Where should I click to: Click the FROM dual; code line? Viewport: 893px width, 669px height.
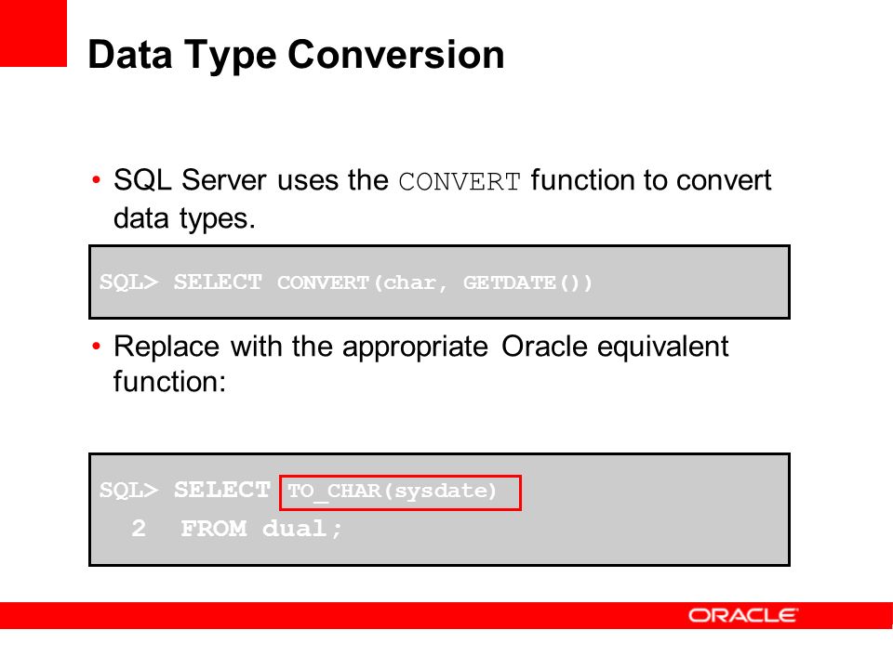tap(261, 529)
